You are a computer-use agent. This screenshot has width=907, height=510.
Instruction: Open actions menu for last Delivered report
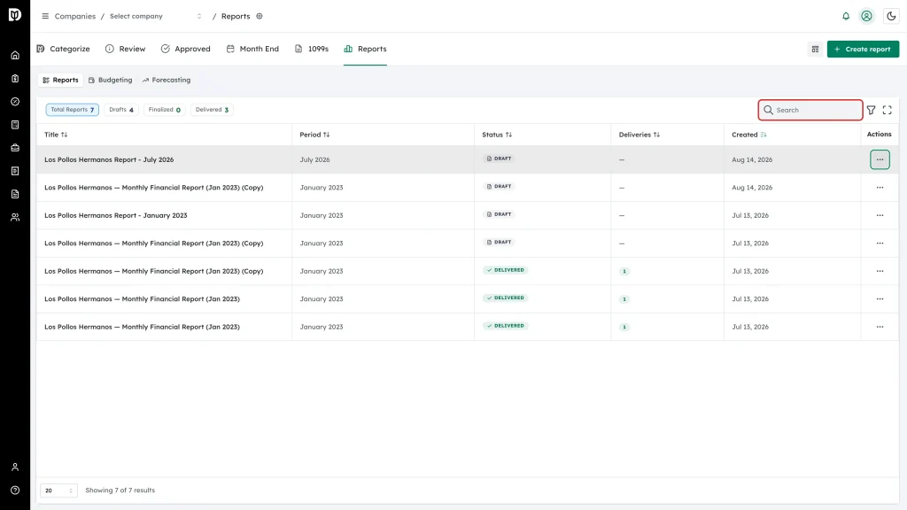(x=880, y=327)
